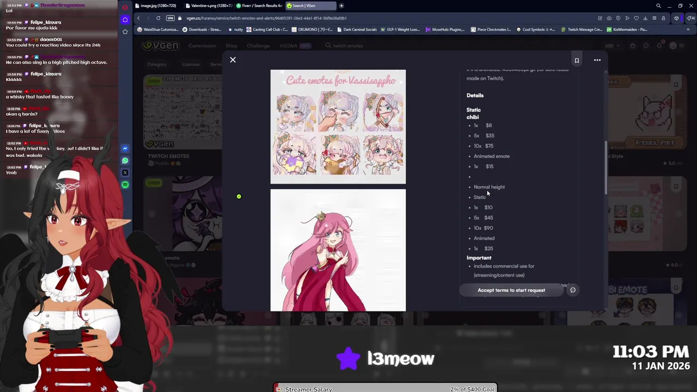697x392 pixels.
Task: Open the Shop menu on VGen header
Action: click(231, 46)
